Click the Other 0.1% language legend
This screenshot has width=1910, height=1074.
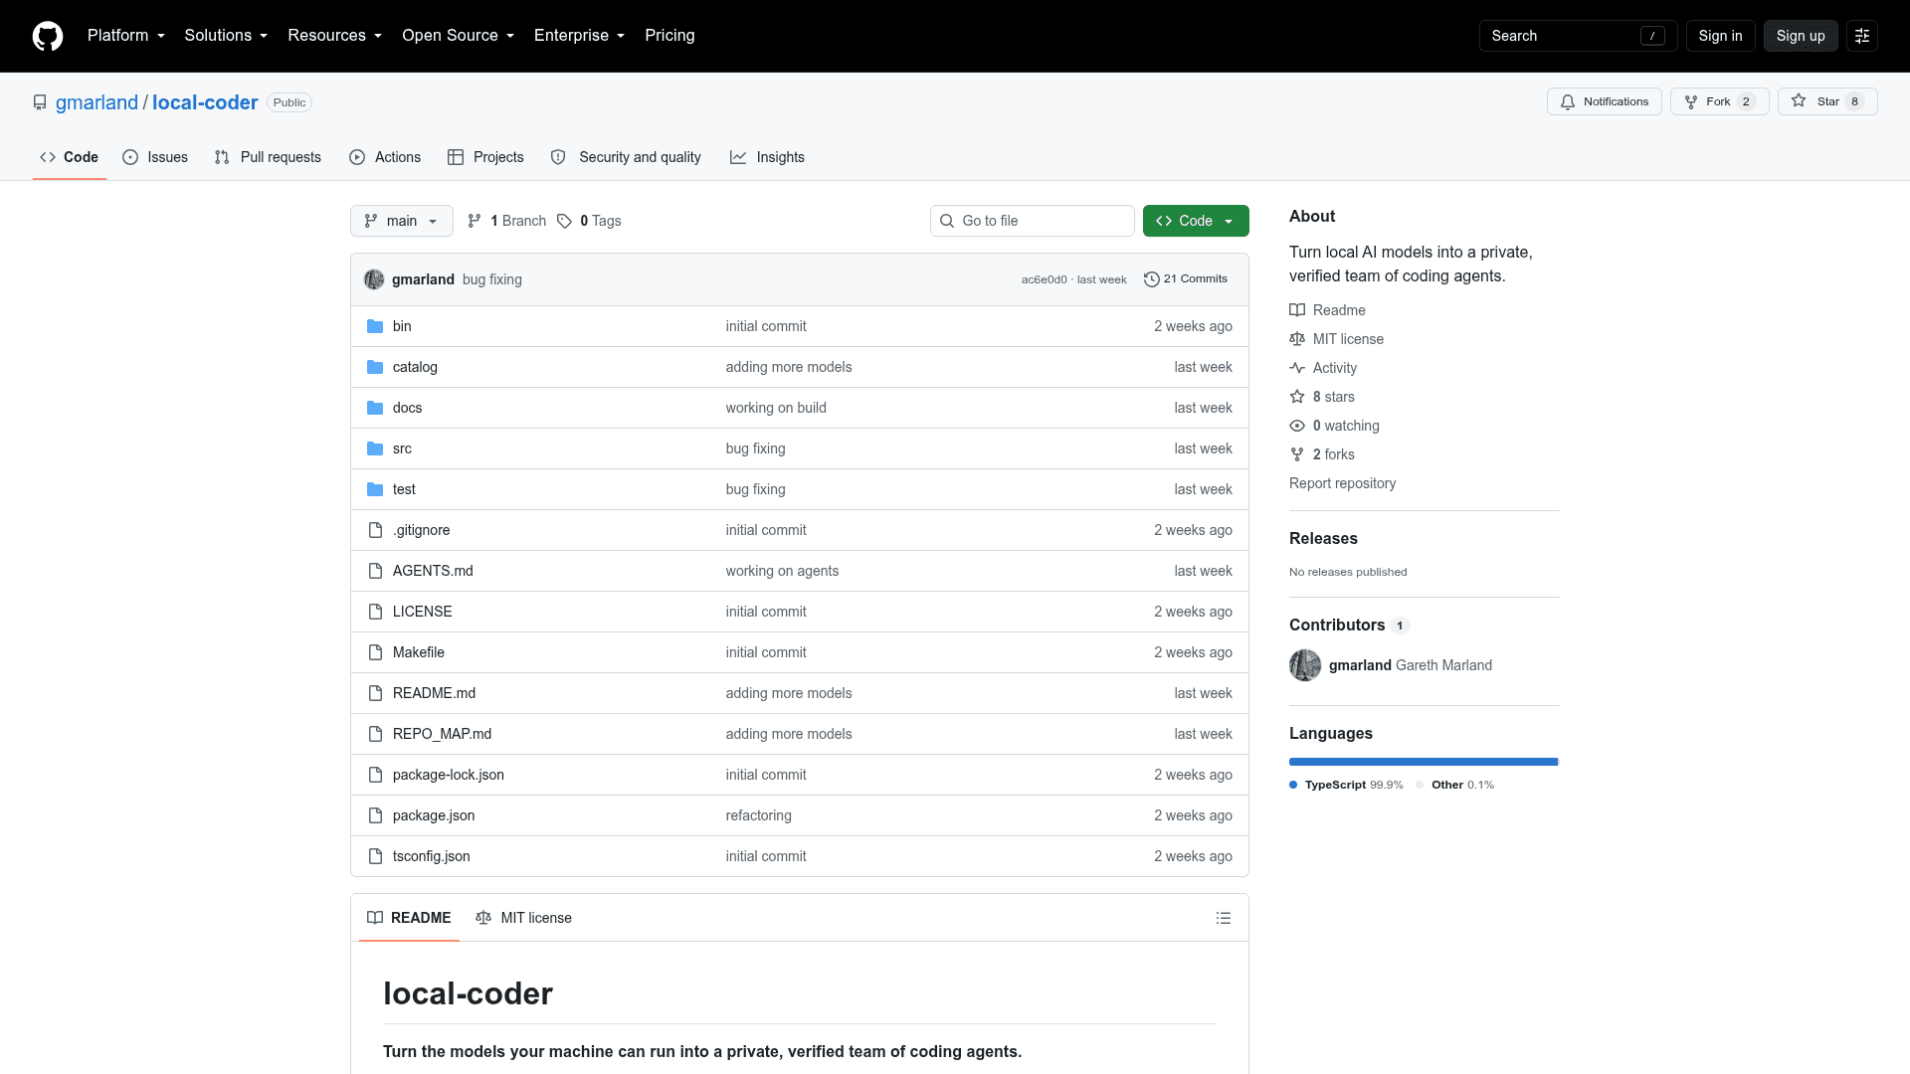(x=1454, y=785)
